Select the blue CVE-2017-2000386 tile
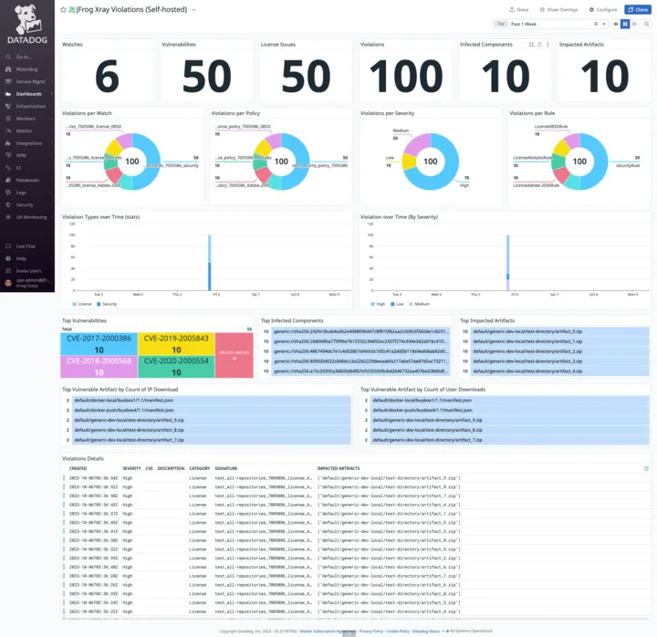Viewport: 657px width, 637px height. 99,344
